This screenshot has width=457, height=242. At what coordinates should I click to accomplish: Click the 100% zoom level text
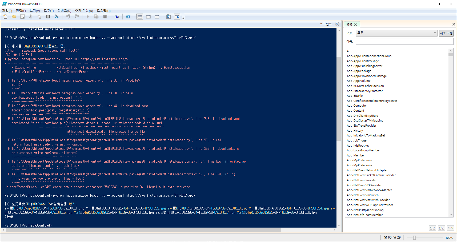449,238
